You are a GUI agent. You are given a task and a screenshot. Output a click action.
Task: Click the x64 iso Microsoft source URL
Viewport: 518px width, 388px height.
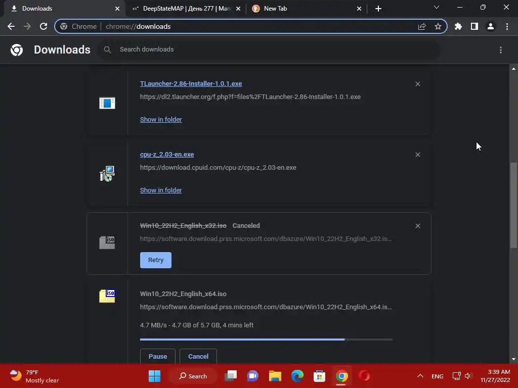click(x=266, y=307)
